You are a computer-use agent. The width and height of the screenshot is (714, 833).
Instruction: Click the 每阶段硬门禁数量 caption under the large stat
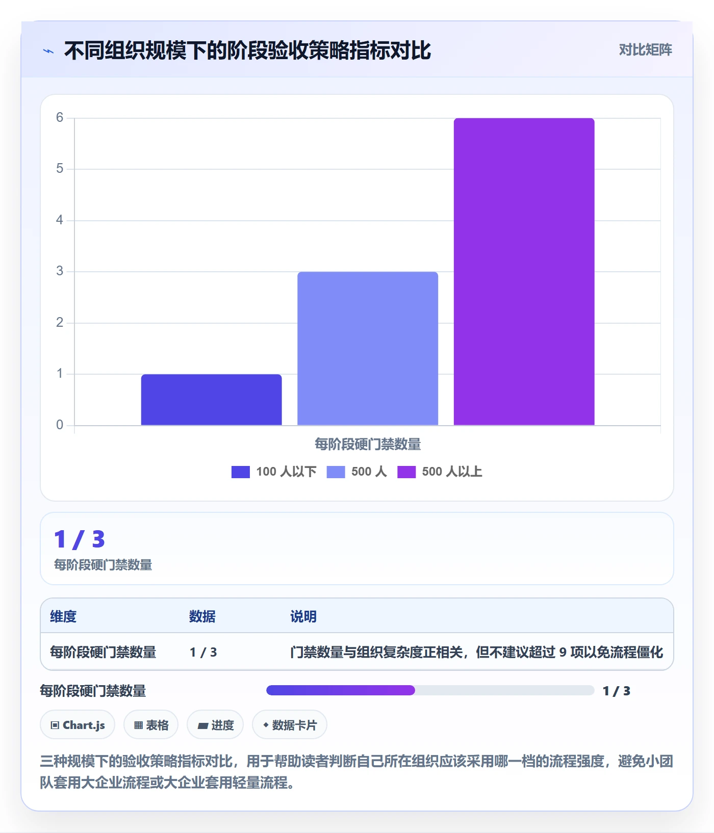tap(103, 565)
